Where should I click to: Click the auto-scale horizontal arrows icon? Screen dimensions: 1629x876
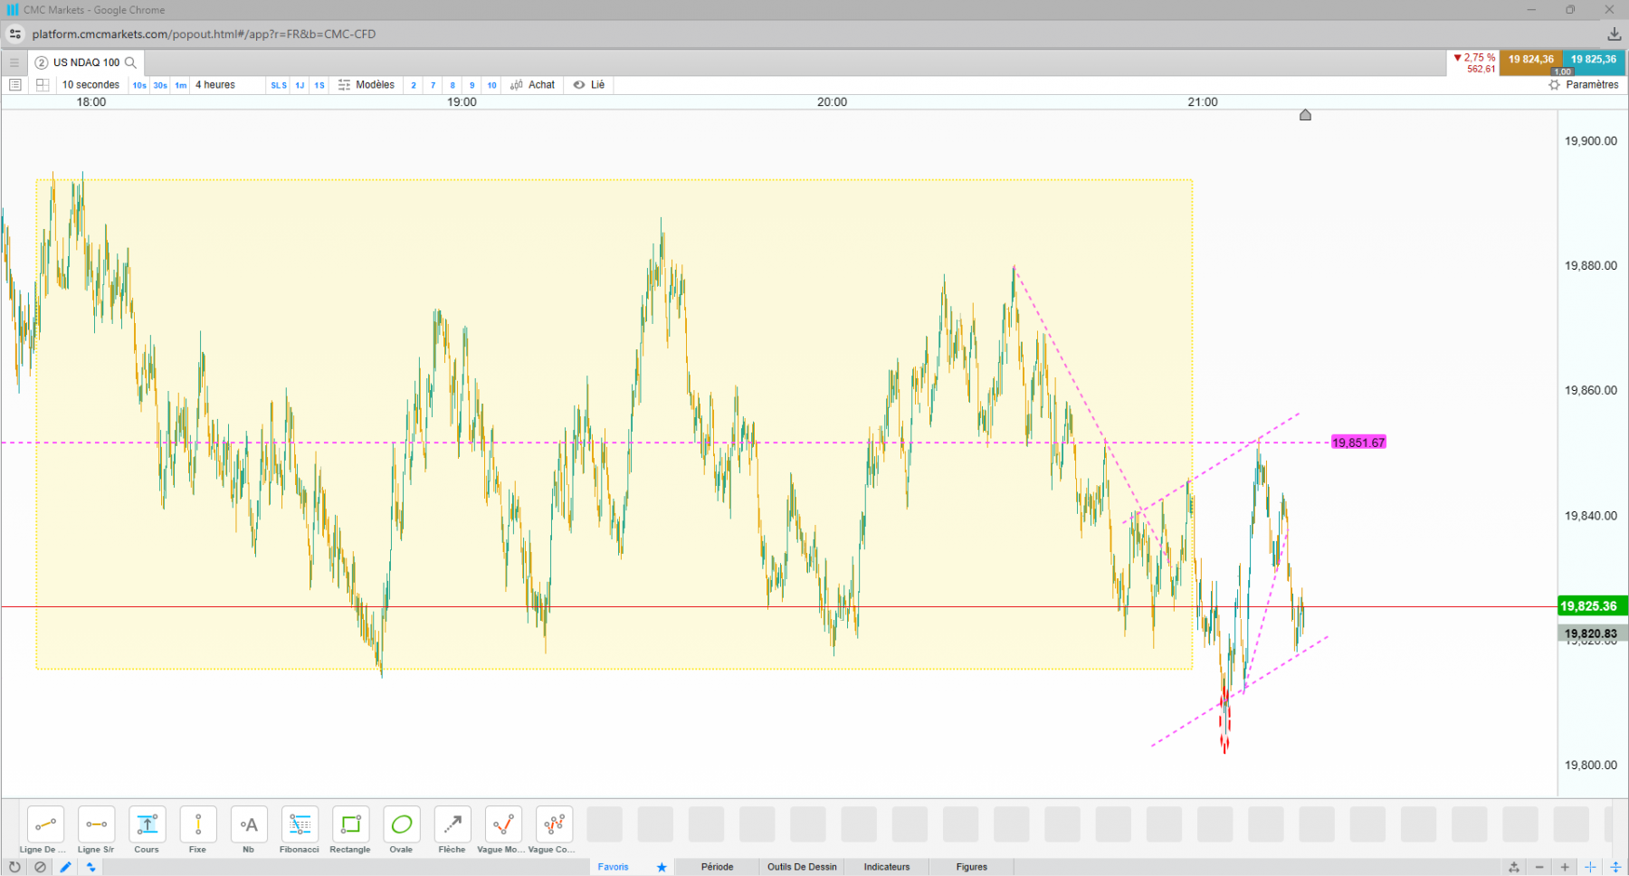point(1514,867)
